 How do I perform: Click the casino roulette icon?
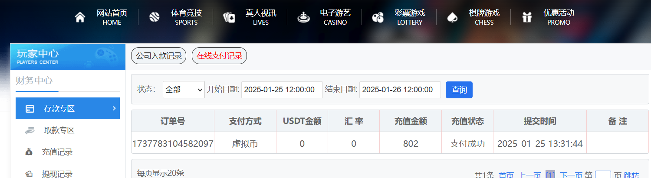coord(303,17)
